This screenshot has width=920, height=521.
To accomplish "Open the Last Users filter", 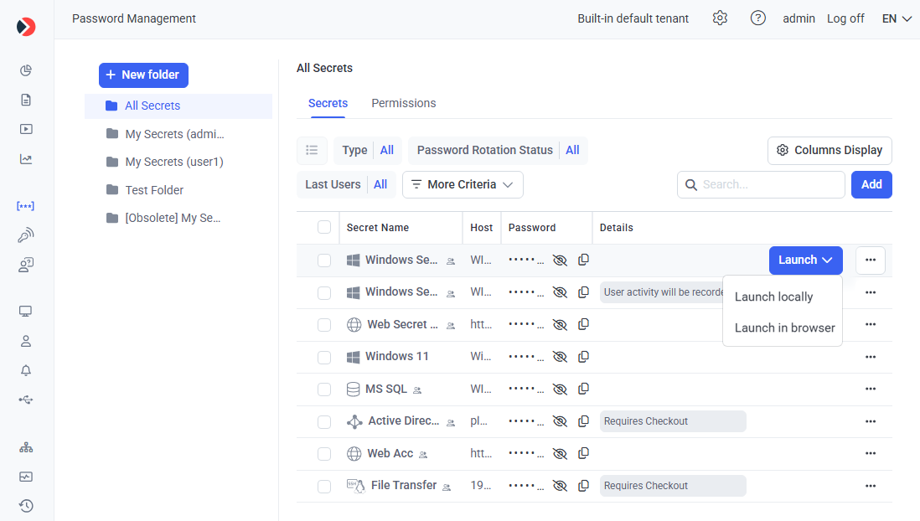I will 346,184.
